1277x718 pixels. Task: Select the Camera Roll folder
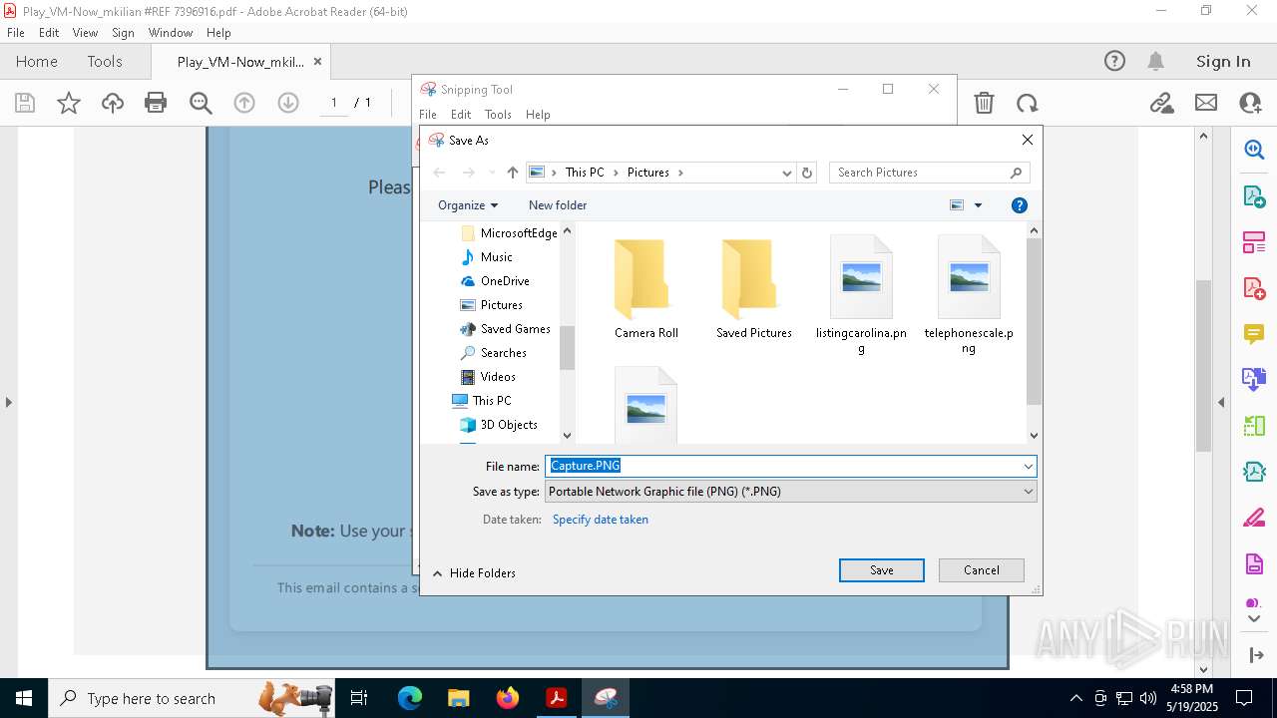[x=646, y=290]
